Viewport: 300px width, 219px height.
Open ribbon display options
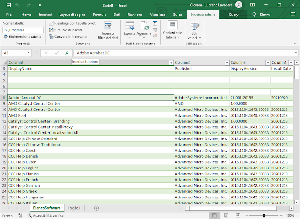[x=252, y=5]
